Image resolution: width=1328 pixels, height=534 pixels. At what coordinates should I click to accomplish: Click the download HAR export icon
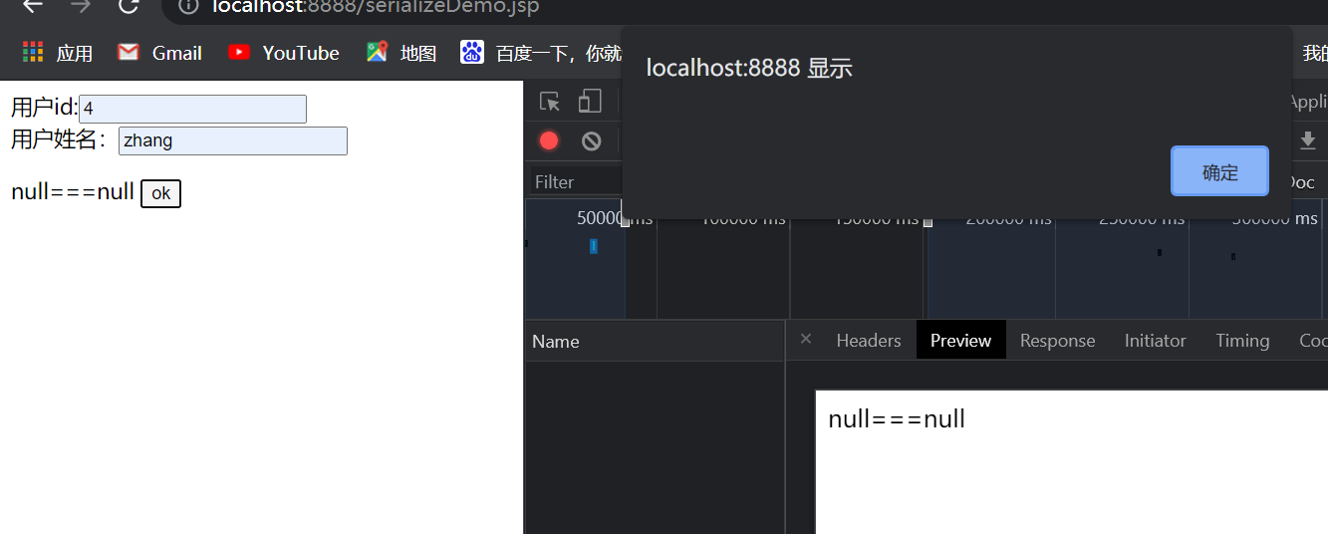[x=1308, y=140]
